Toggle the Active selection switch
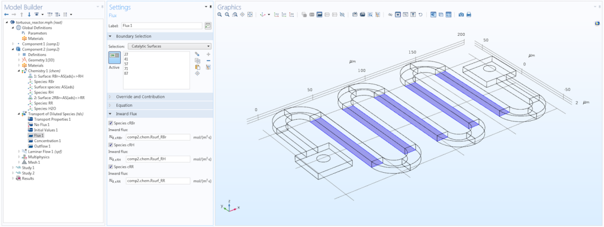604x227 pixels. pyautogui.click(x=115, y=58)
